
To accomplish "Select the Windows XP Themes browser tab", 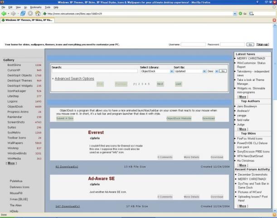I will pyautogui.click(x=27, y=20).
